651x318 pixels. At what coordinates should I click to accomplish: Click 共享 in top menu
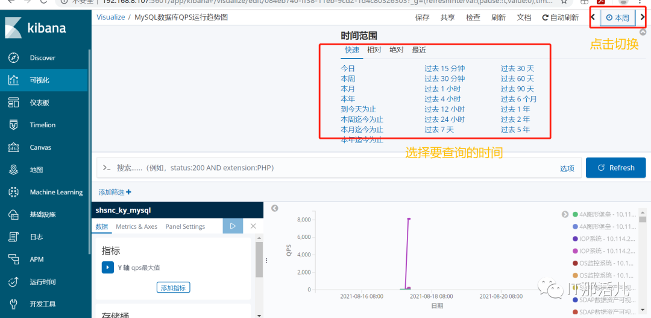click(x=447, y=18)
